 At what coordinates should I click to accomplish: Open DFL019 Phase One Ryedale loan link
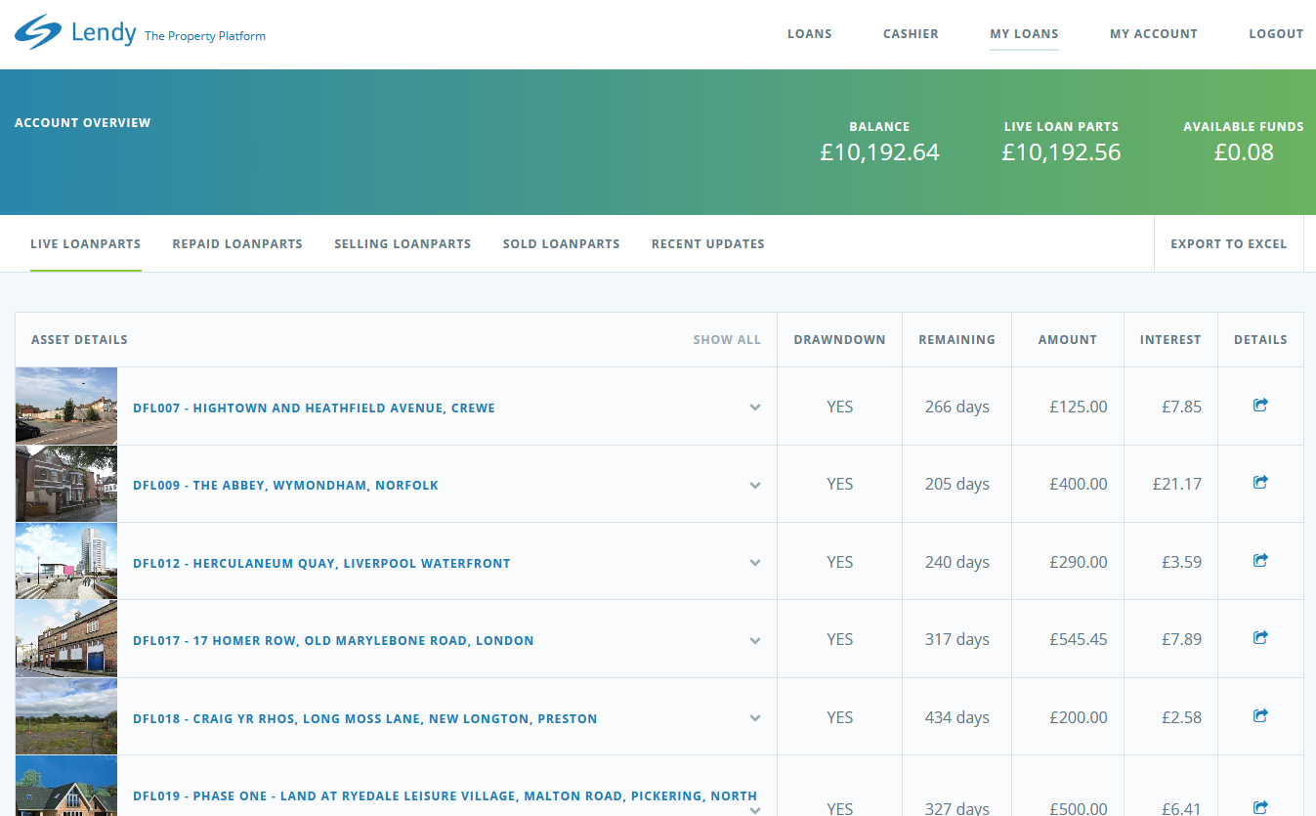[446, 796]
